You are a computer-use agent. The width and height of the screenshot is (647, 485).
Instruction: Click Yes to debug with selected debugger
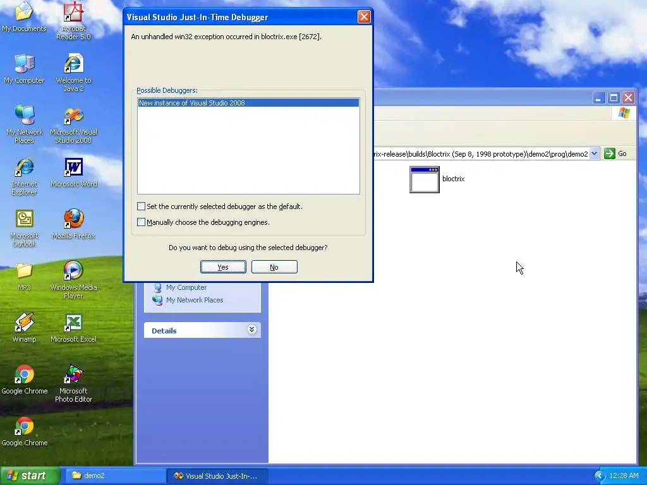coord(223,267)
